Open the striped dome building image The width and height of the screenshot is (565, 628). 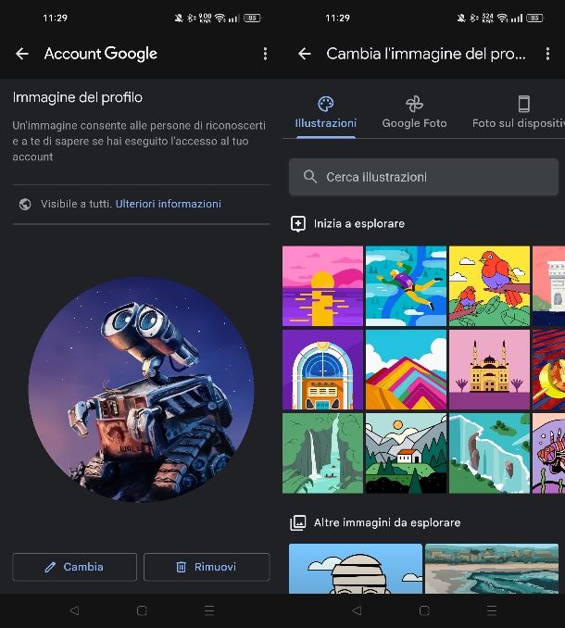(x=356, y=569)
